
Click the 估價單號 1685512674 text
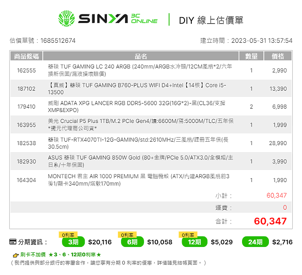click(x=42, y=41)
